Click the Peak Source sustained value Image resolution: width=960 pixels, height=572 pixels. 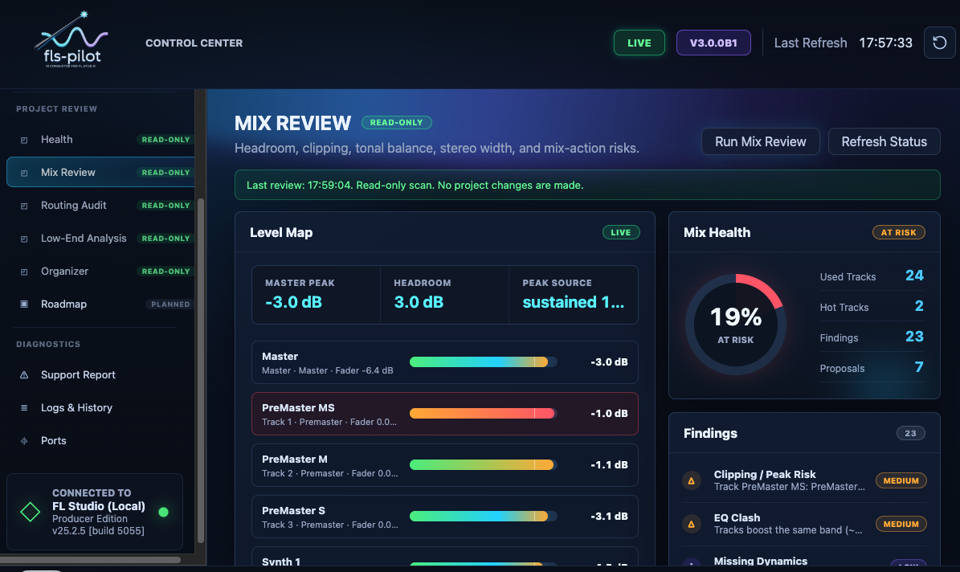(x=573, y=302)
